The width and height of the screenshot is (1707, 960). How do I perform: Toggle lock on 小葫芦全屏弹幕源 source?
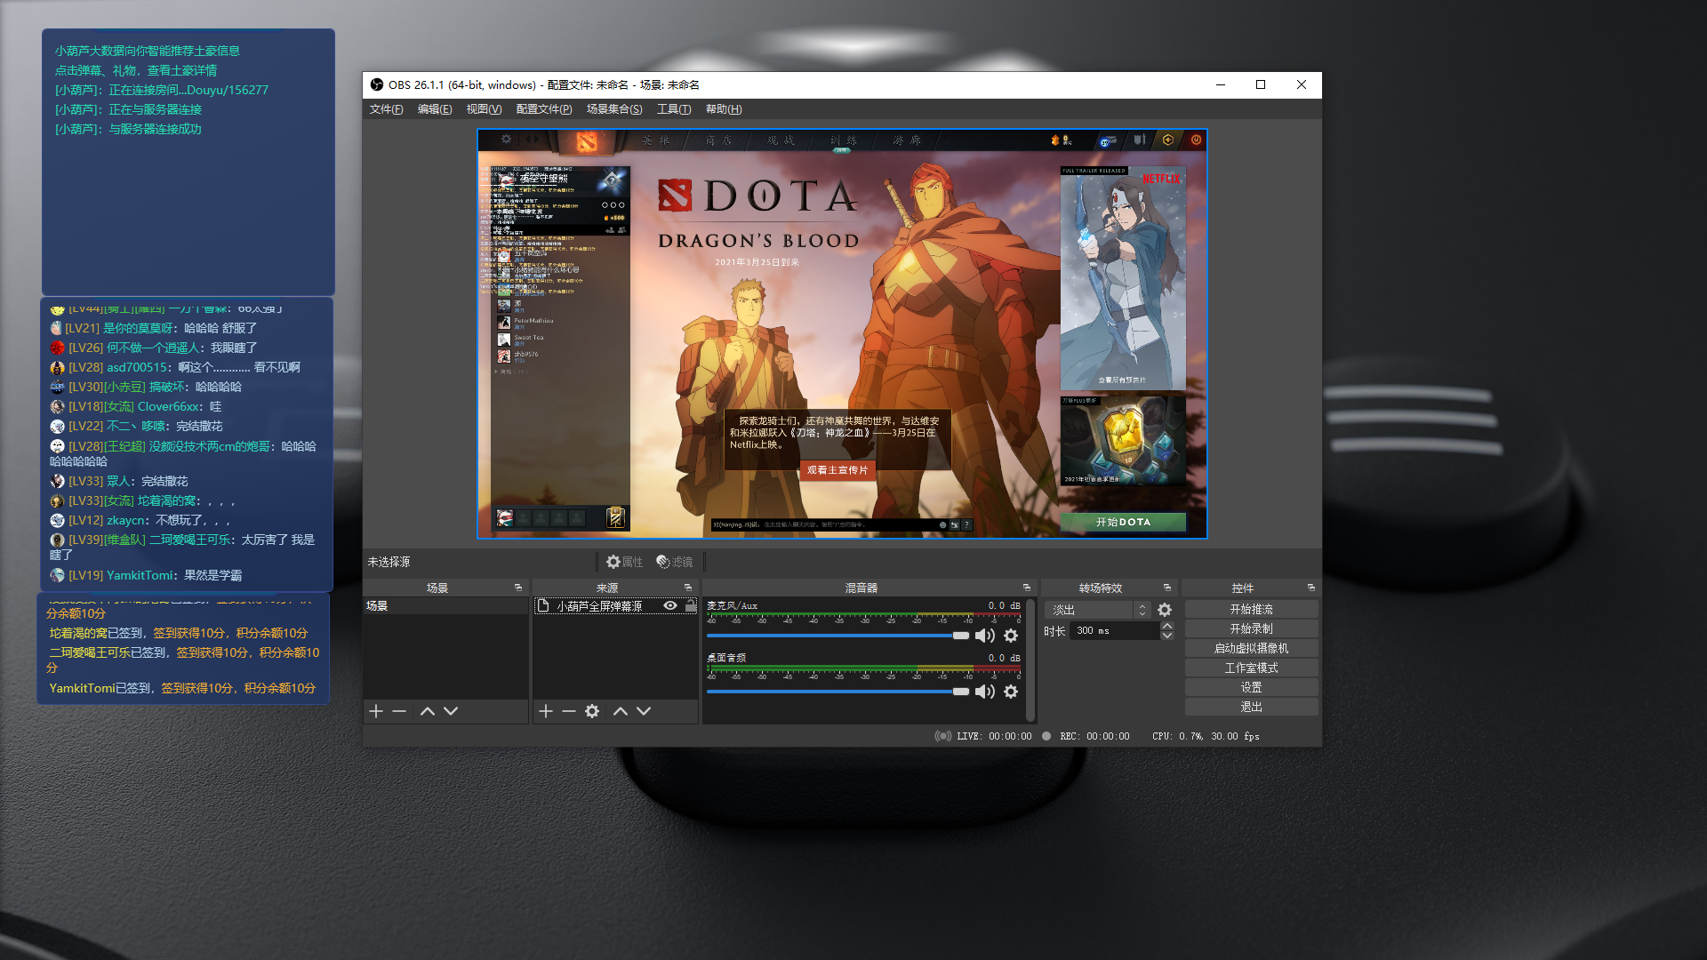[x=691, y=605]
